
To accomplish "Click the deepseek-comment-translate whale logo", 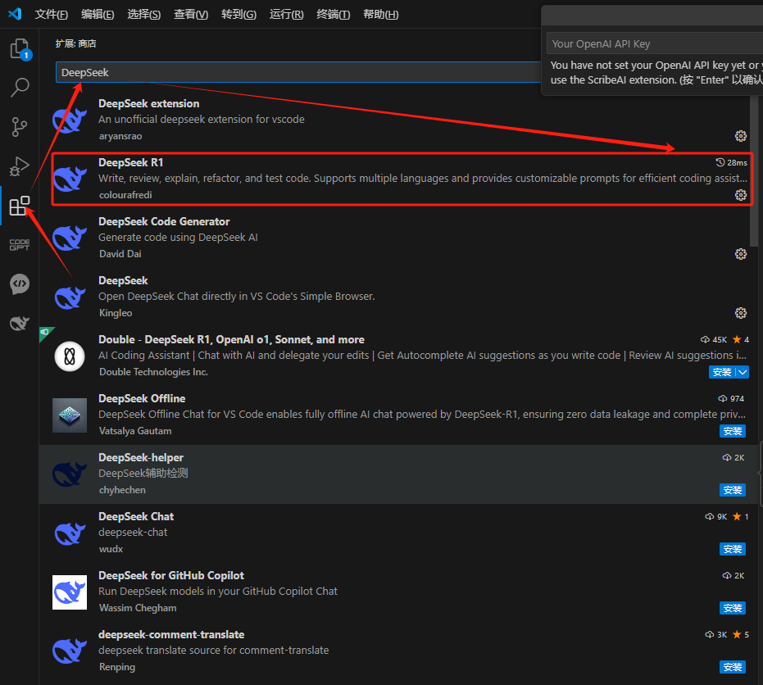I will (x=70, y=651).
